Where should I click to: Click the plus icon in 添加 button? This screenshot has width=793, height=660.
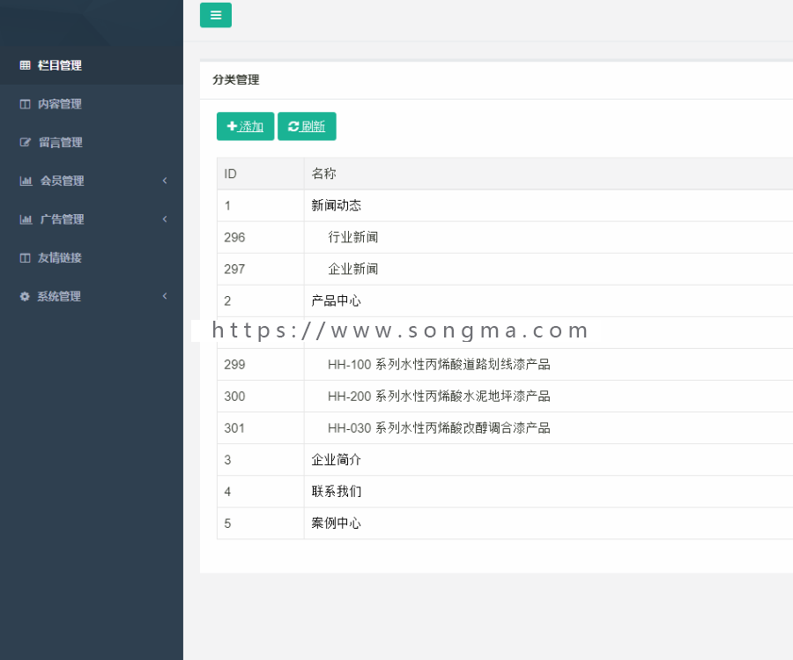[232, 126]
